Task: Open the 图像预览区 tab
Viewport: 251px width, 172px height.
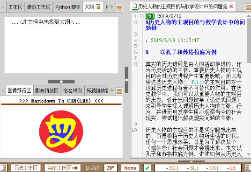Action: [x=19, y=90]
